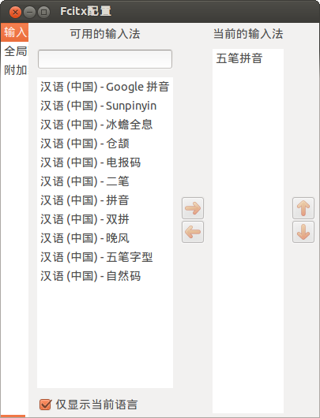Select the 双拼 input method
This screenshot has width=320, height=418.
(105, 219)
